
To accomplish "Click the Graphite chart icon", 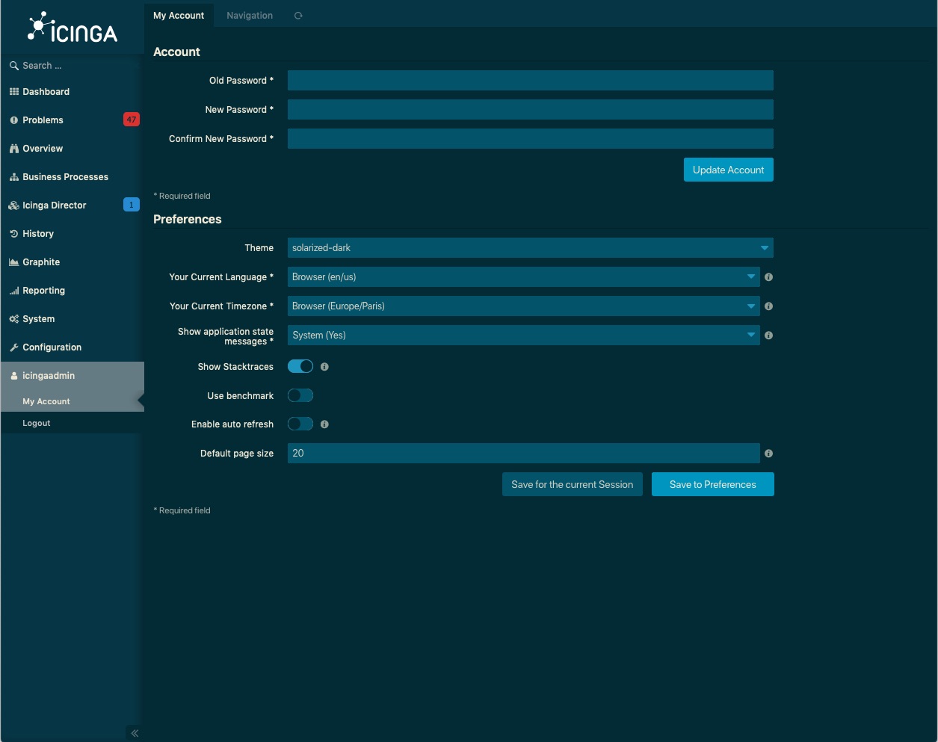I will tap(13, 262).
